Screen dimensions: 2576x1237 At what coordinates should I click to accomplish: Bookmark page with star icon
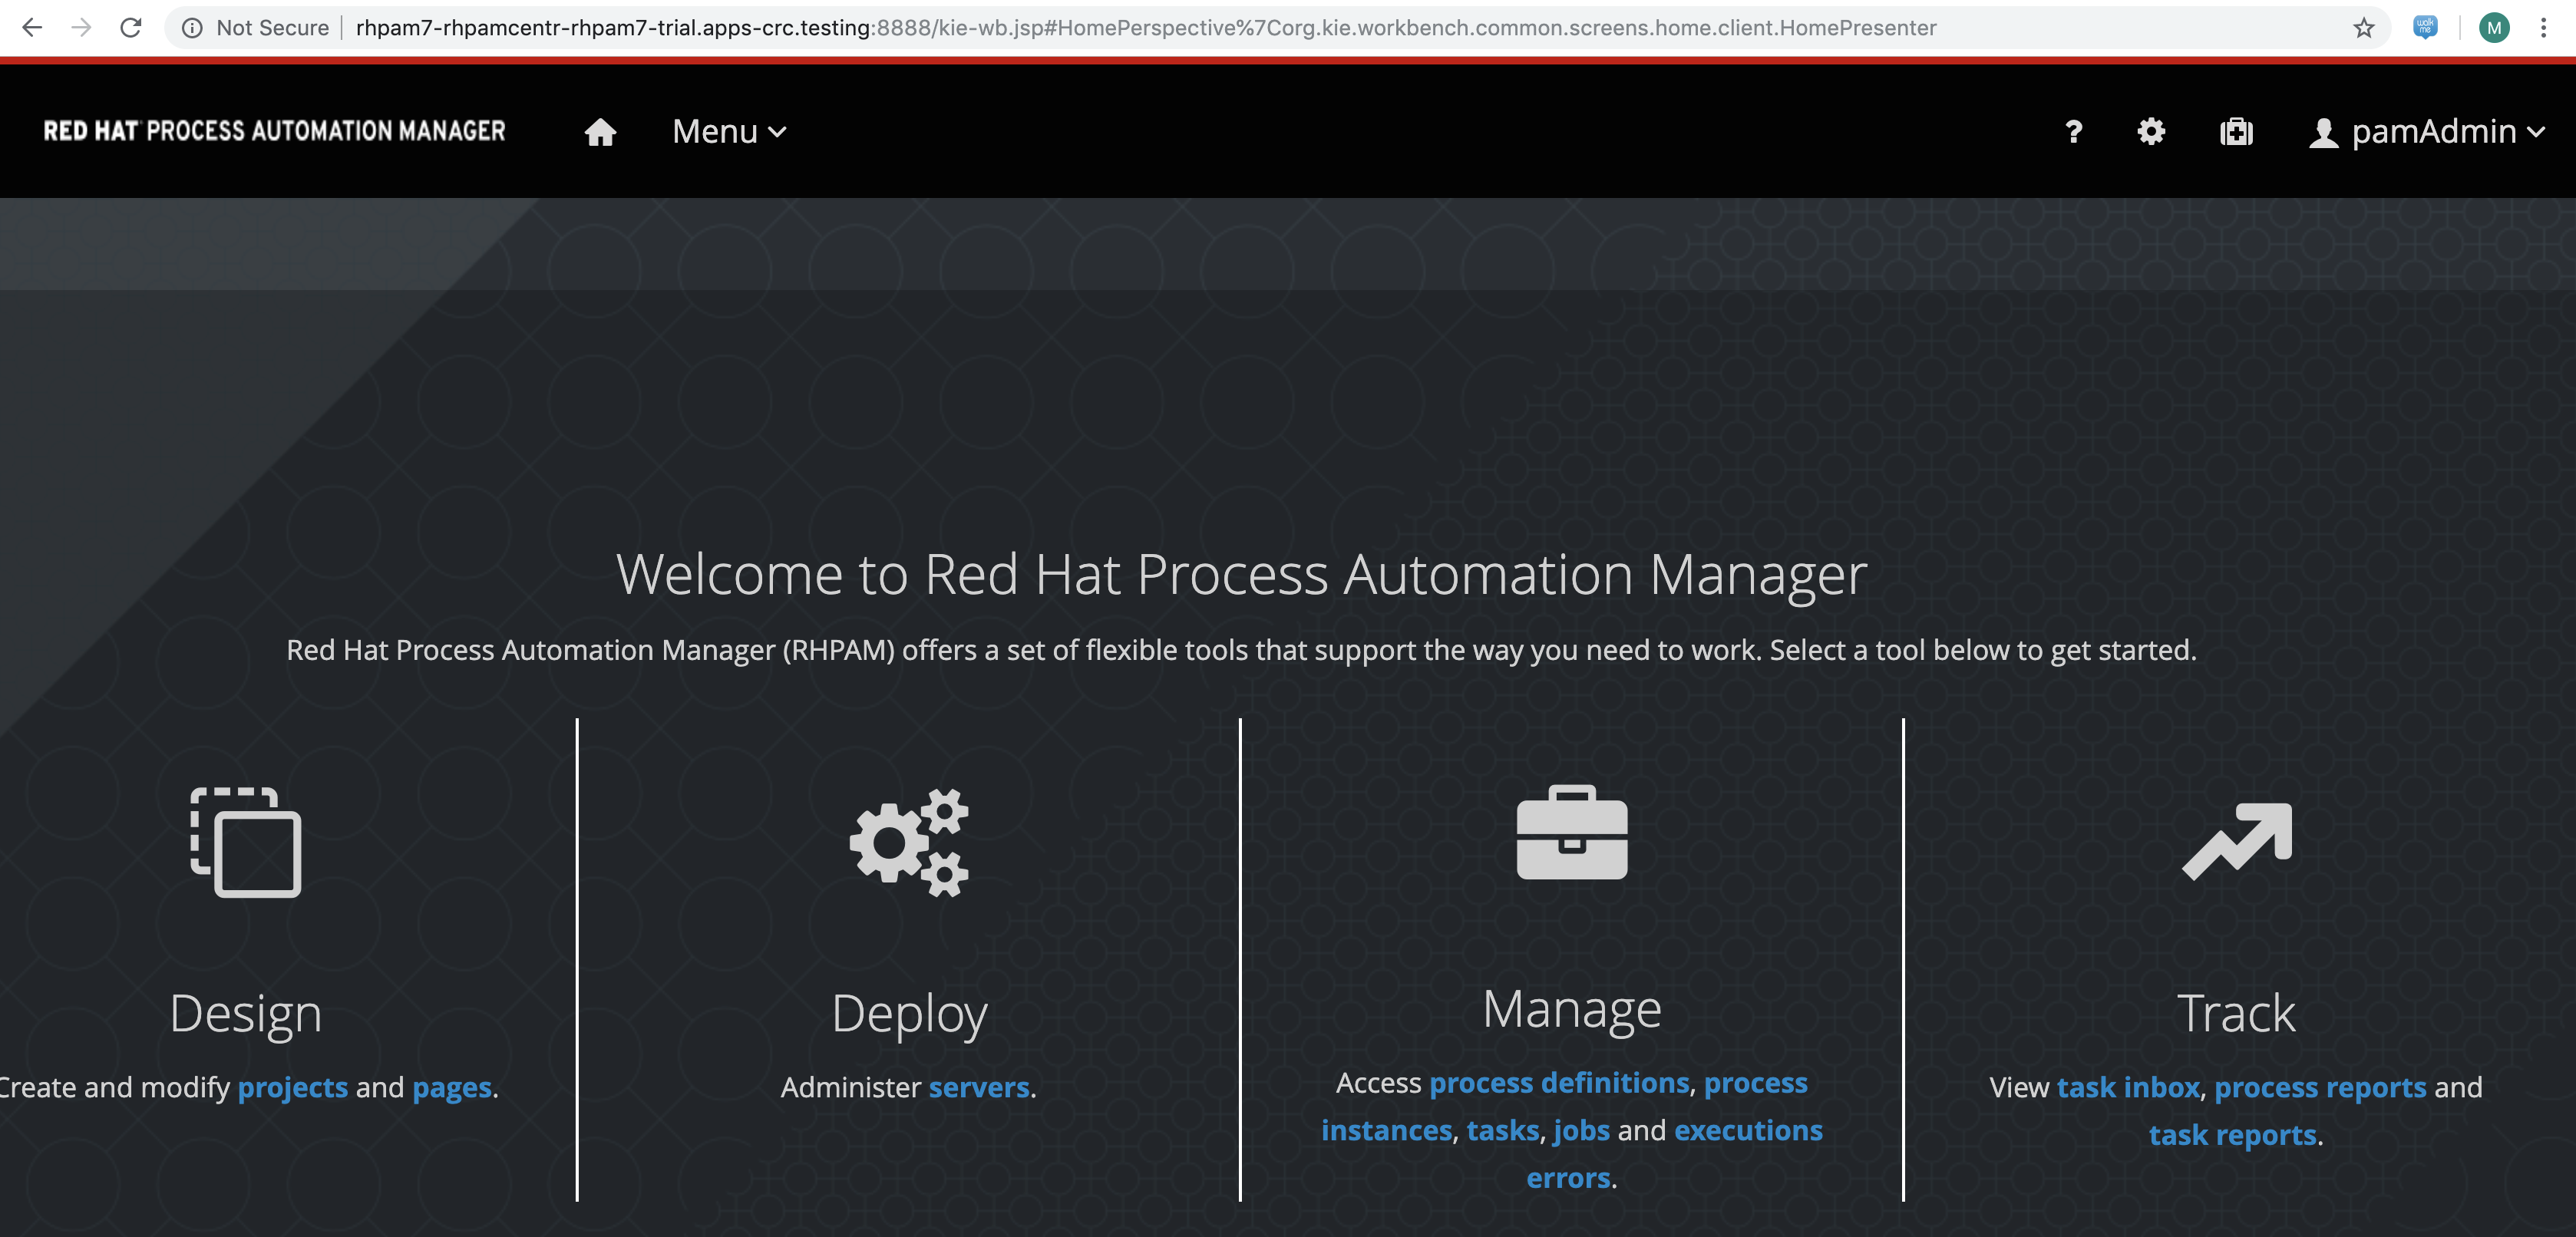[2363, 27]
